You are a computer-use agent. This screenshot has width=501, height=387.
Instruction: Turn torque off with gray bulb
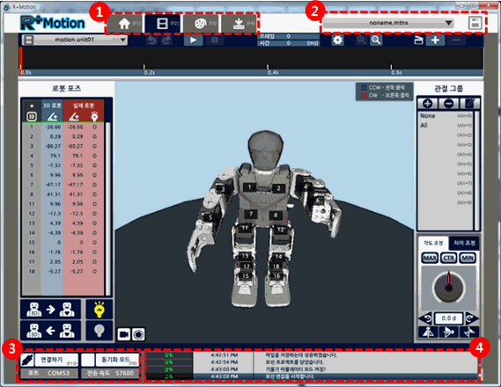[x=99, y=331]
